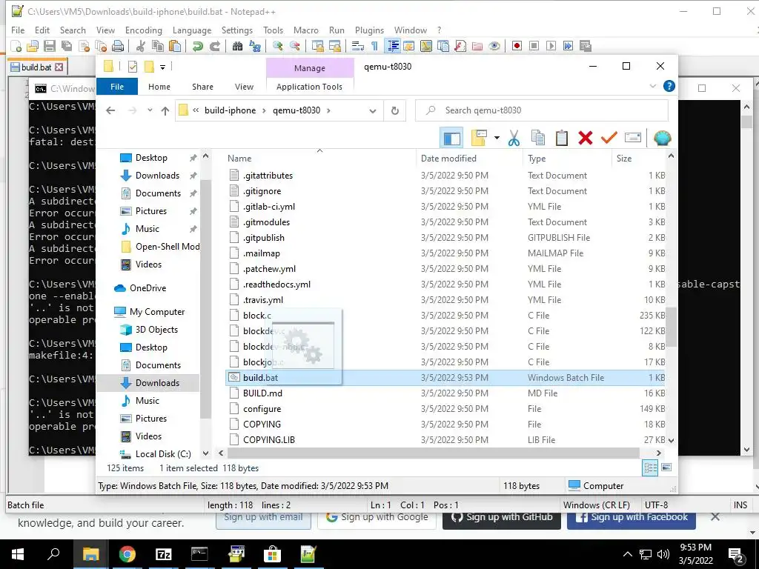Select Local Disk (C:) in navigation pane
Screen dimensions: 759x569
tap(163, 454)
